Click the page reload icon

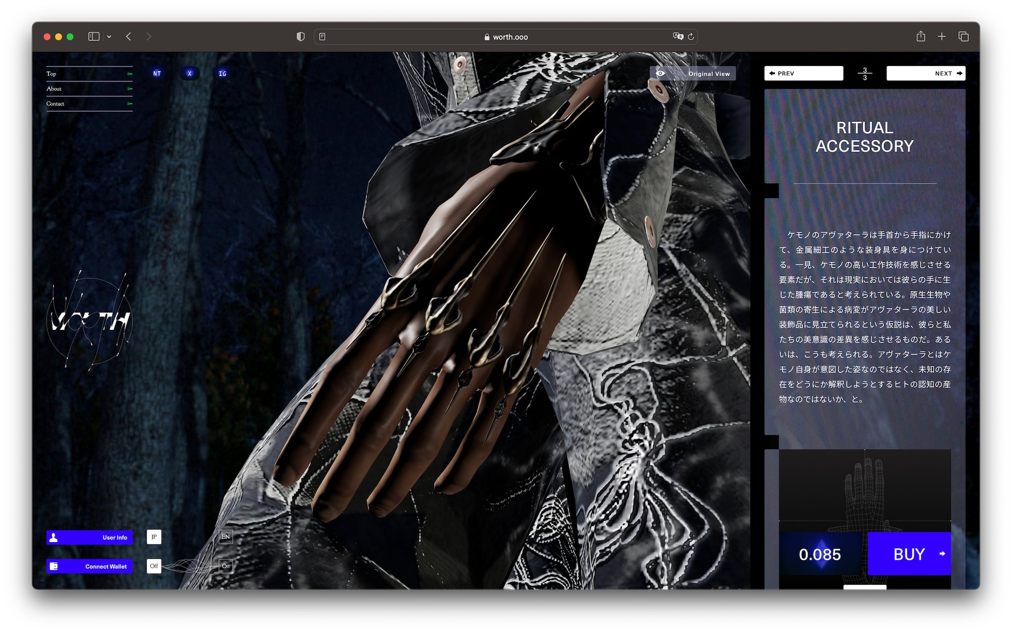click(x=691, y=37)
